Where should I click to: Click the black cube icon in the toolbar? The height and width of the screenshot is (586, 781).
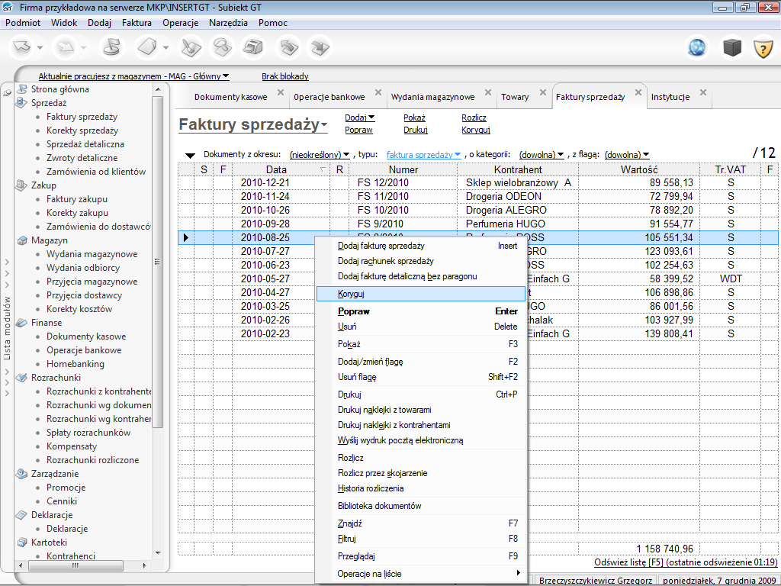pyautogui.click(x=732, y=48)
